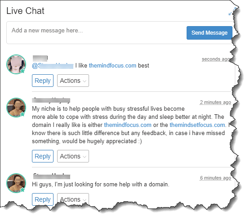Image resolution: width=250 pixels, height=221 pixels.
Task: Open the avatar beside 'Hi guys' message
Action: [16, 183]
